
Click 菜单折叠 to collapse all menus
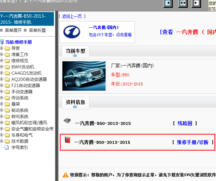click(37, 30)
